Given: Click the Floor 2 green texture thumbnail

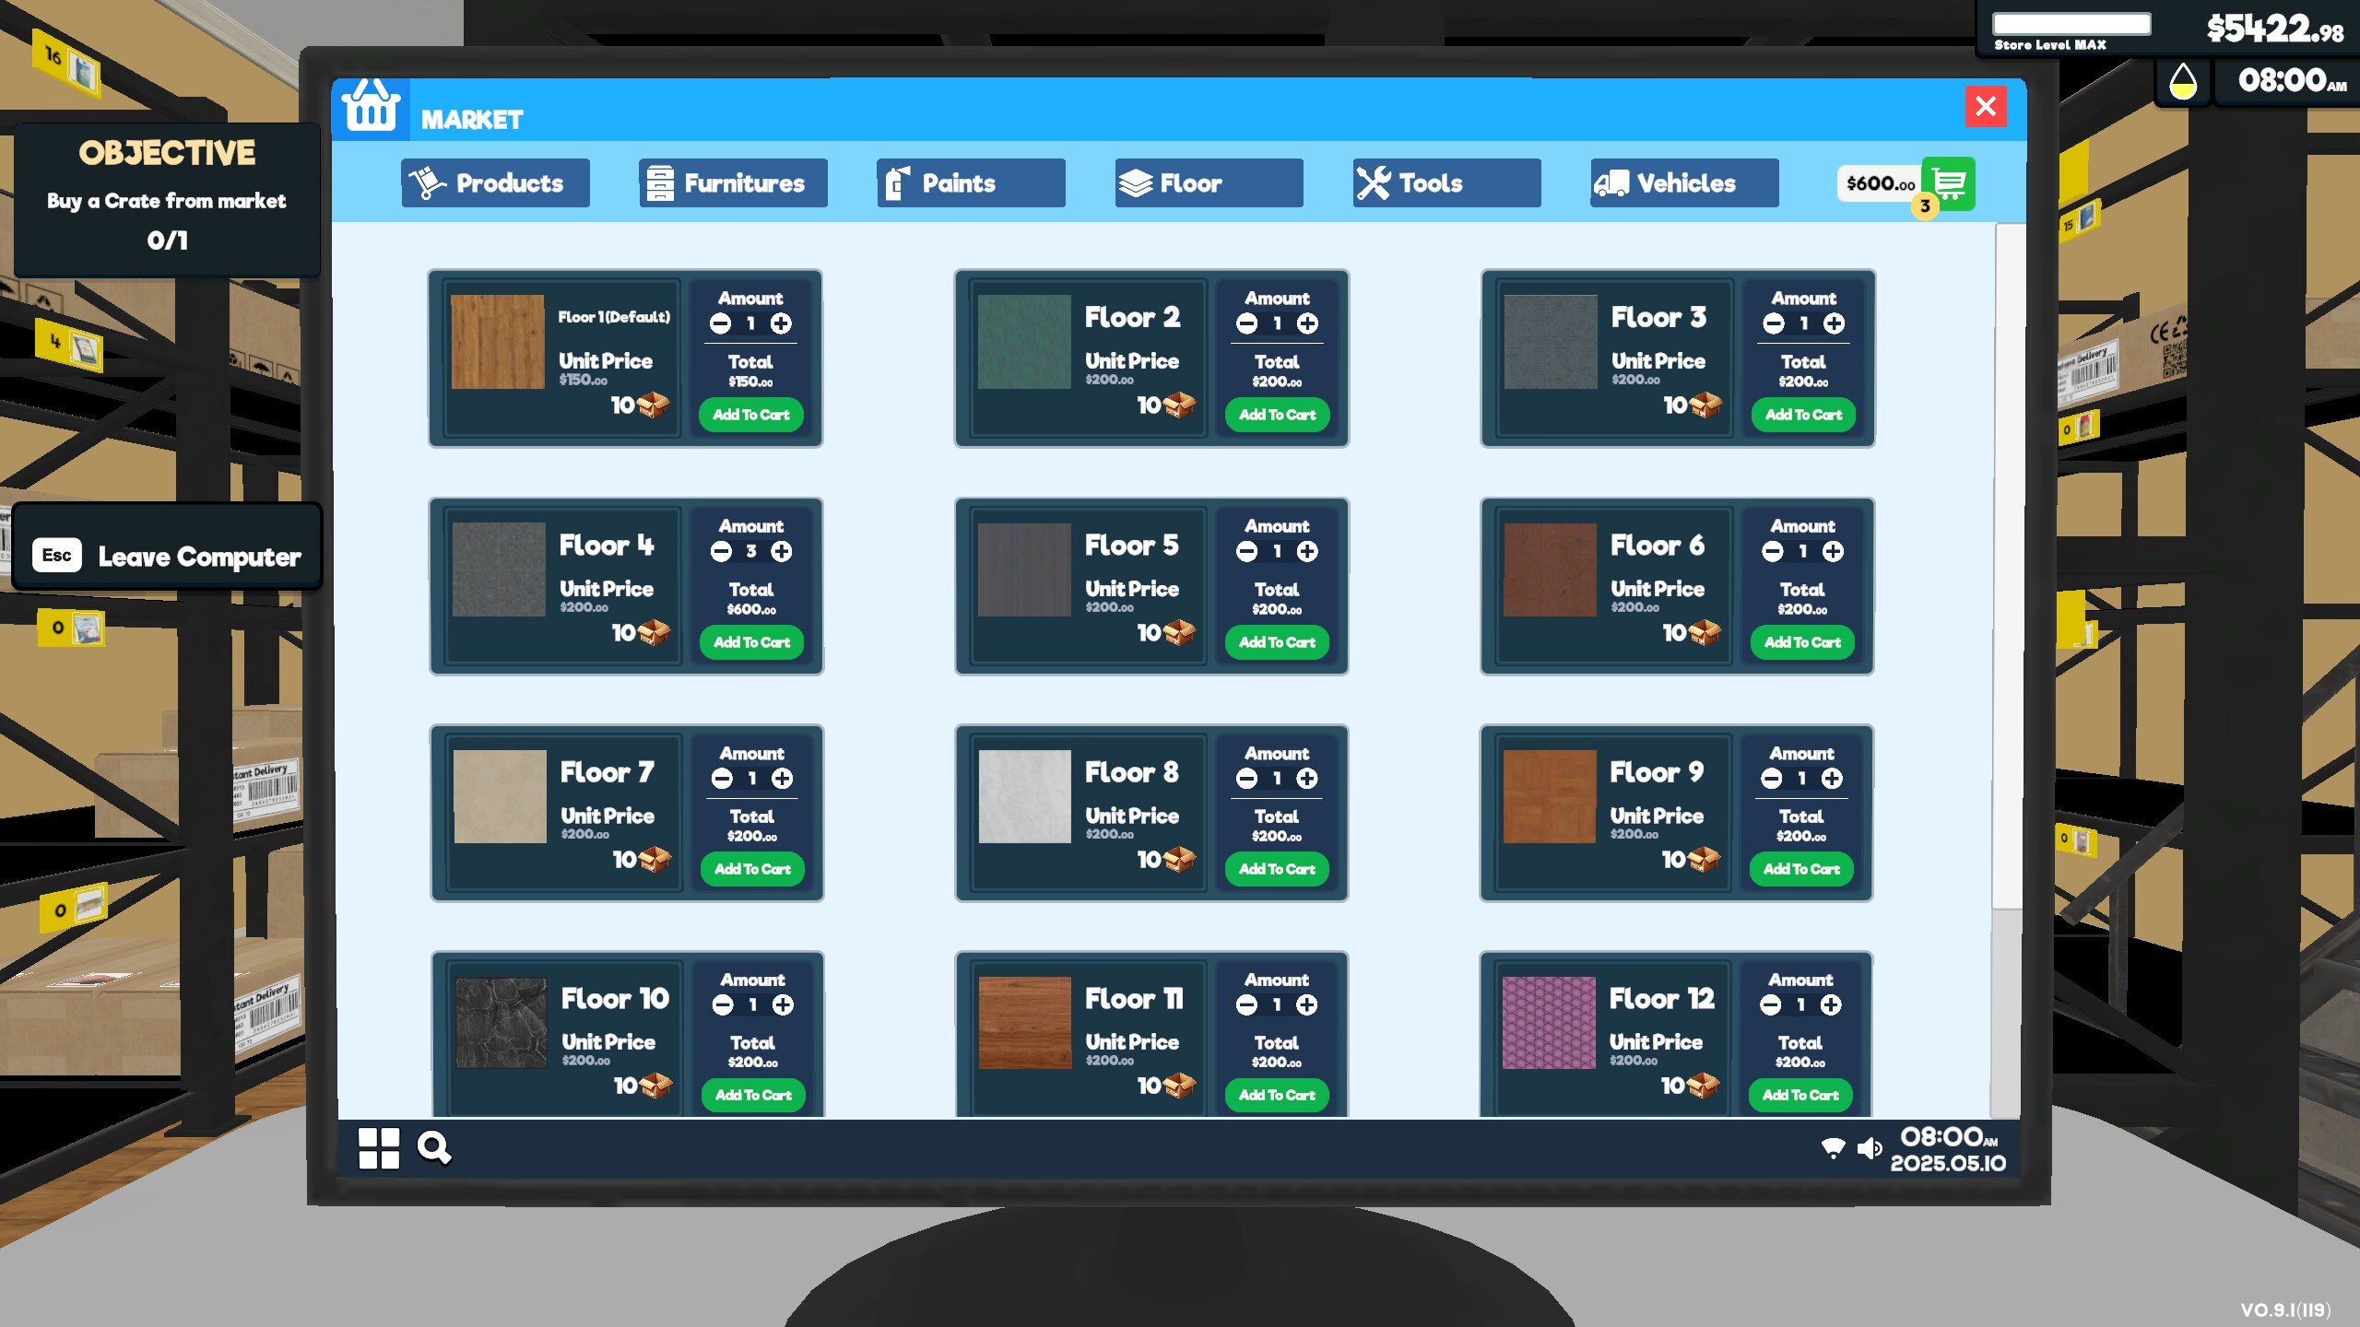Looking at the screenshot, I should [x=1024, y=342].
